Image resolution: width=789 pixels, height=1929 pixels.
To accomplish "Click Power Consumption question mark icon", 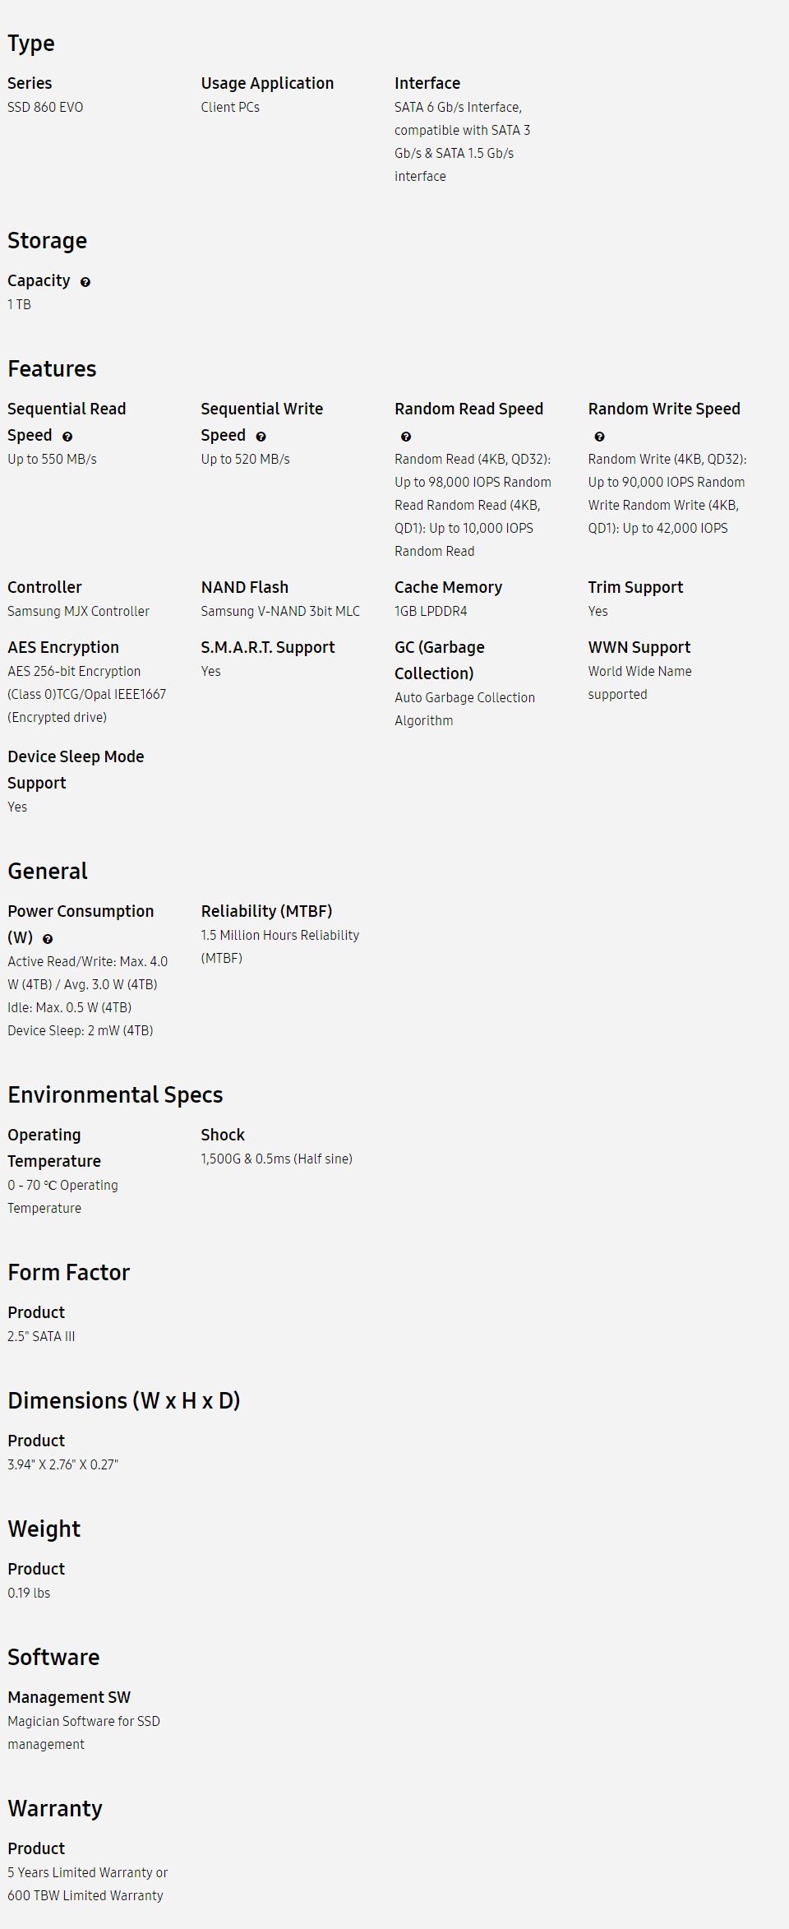I will [48, 939].
